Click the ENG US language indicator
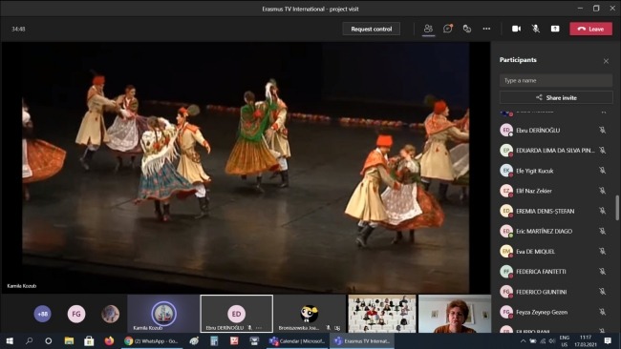 coord(565,340)
